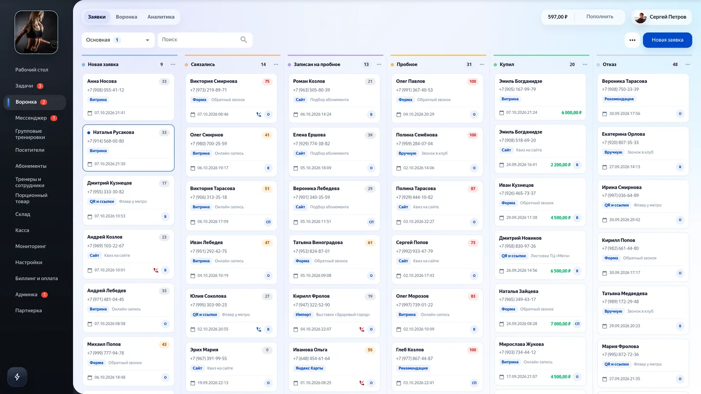Open options dots of Отказ column
The height and width of the screenshot is (394, 701).
coord(688,64)
